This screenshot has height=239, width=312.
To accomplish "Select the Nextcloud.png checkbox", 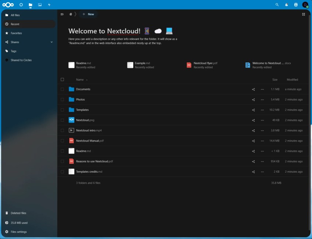I will pyautogui.click(x=62, y=120).
